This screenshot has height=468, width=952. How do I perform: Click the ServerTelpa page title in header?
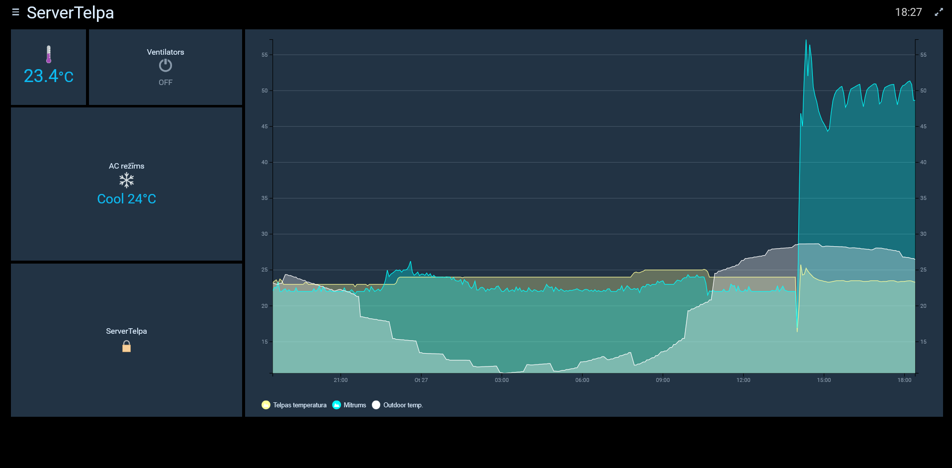click(x=70, y=12)
